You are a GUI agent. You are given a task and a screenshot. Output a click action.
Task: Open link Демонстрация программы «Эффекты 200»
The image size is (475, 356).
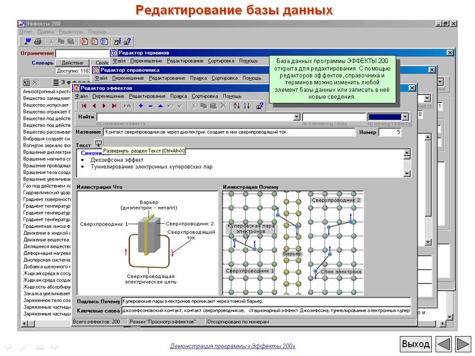[x=233, y=346]
